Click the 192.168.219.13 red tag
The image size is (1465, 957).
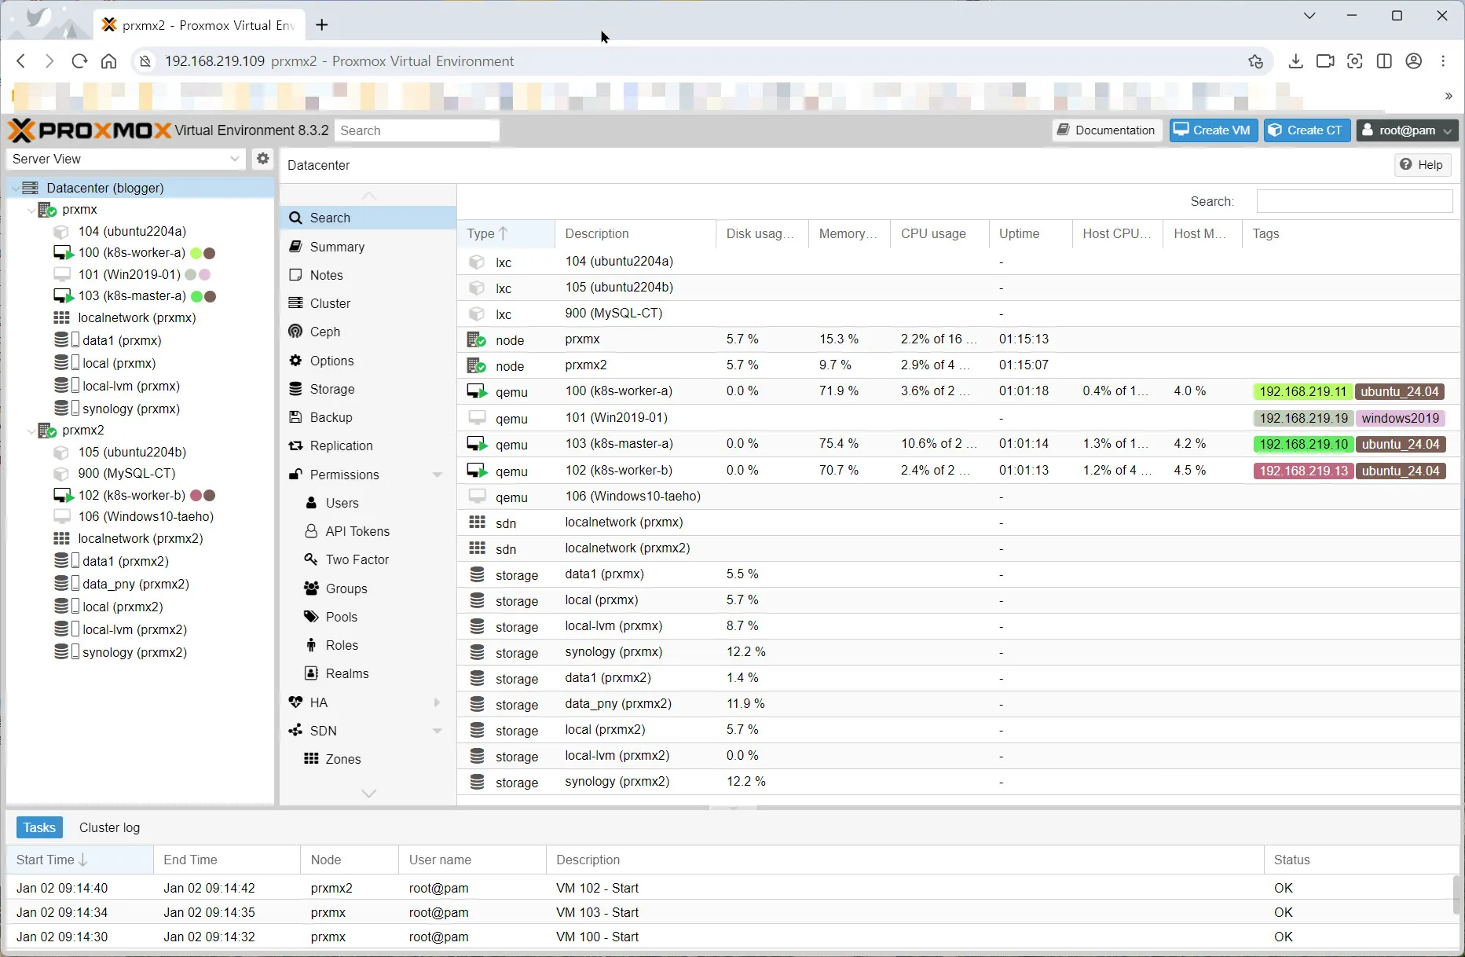1303,471
